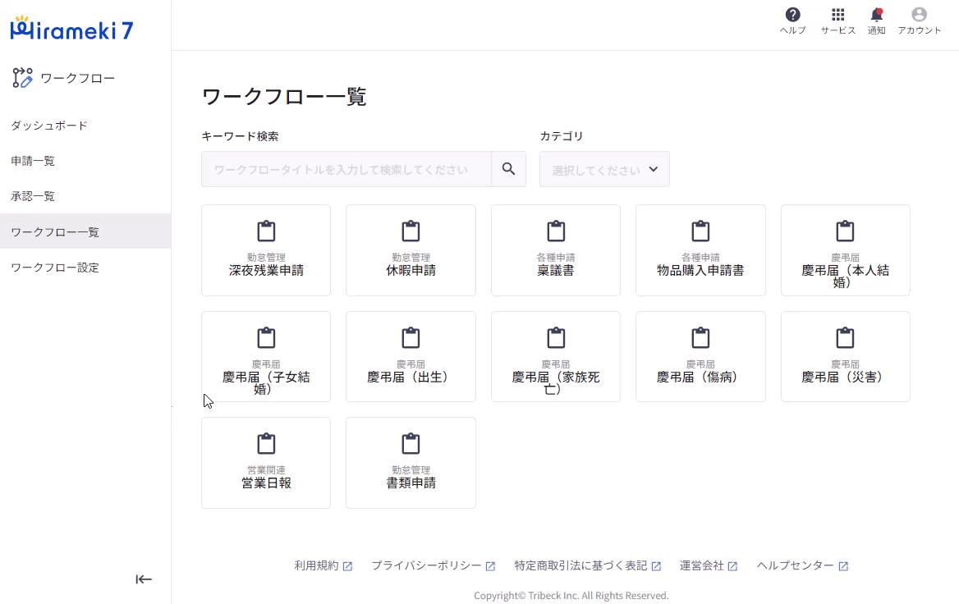Click external-link icon beside プライバシーポリシー
This screenshot has height=604, width=959.
pyautogui.click(x=490, y=566)
